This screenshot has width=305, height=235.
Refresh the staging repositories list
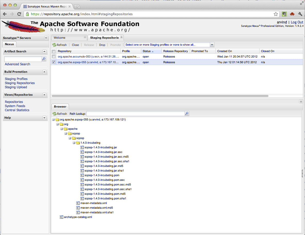(x=59, y=45)
